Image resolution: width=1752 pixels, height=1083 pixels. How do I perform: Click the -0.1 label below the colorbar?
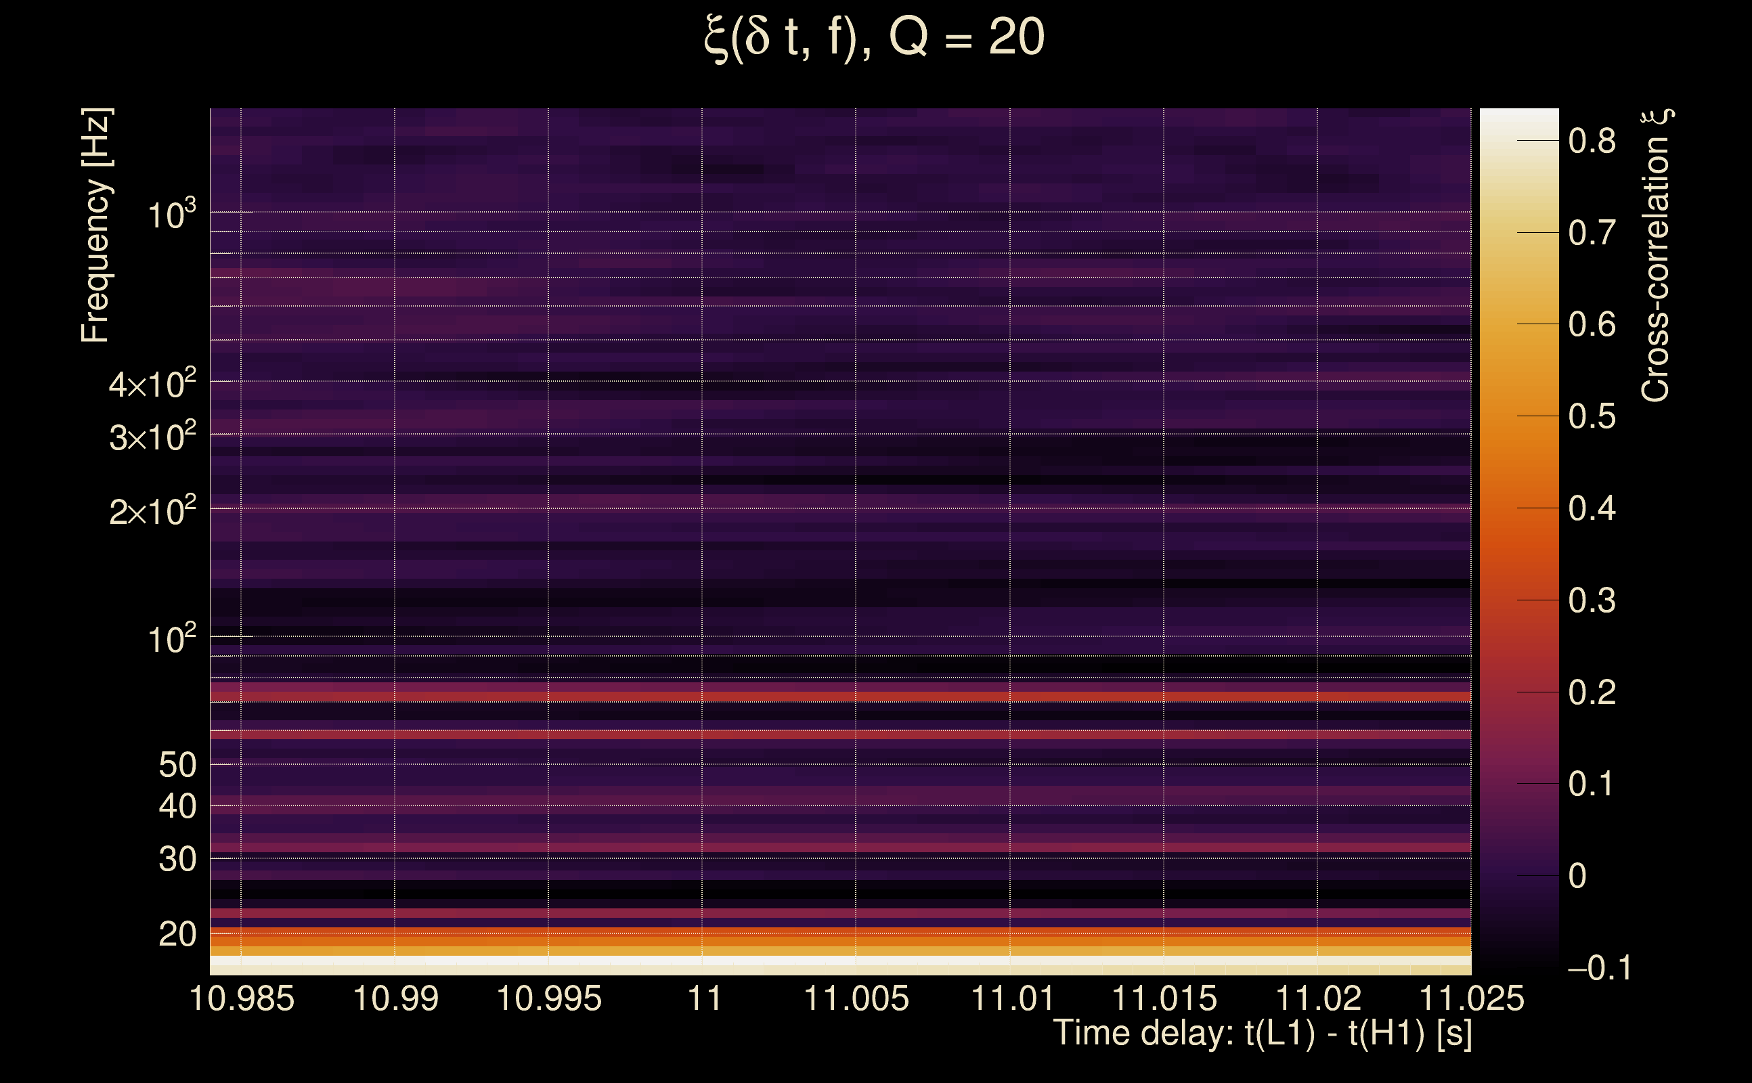tap(1599, 969)
